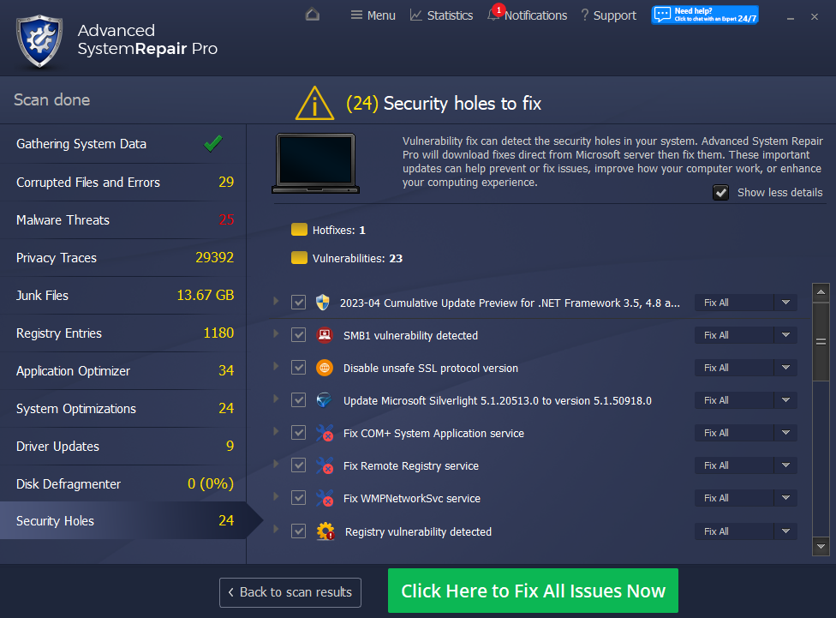Click the Need help 24/7 chat badge

tap(704, 15)
